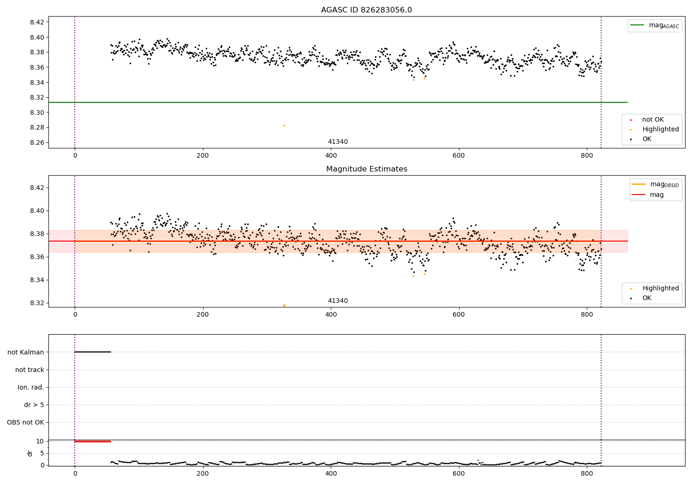Click the 'Ion. rad.' axis label
Viewport: 692px width, 484px height.
31,387
